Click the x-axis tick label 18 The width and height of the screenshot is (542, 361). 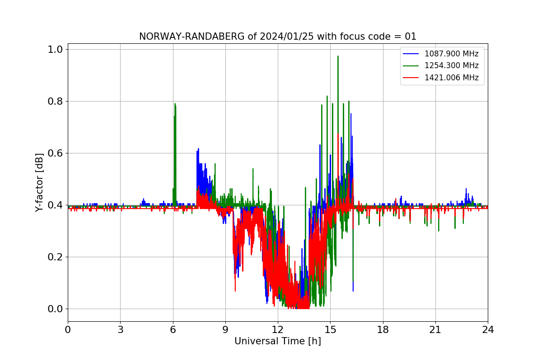[383, 329]
